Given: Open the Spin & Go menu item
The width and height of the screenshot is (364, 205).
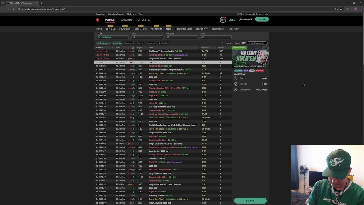Looking at the screenshot, I should tap(111, 29).
